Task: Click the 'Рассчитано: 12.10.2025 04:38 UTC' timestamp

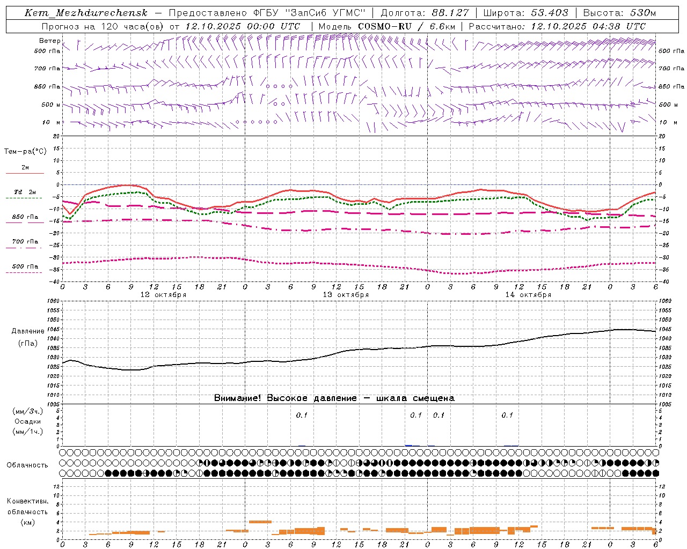Action: click(557, 26)
